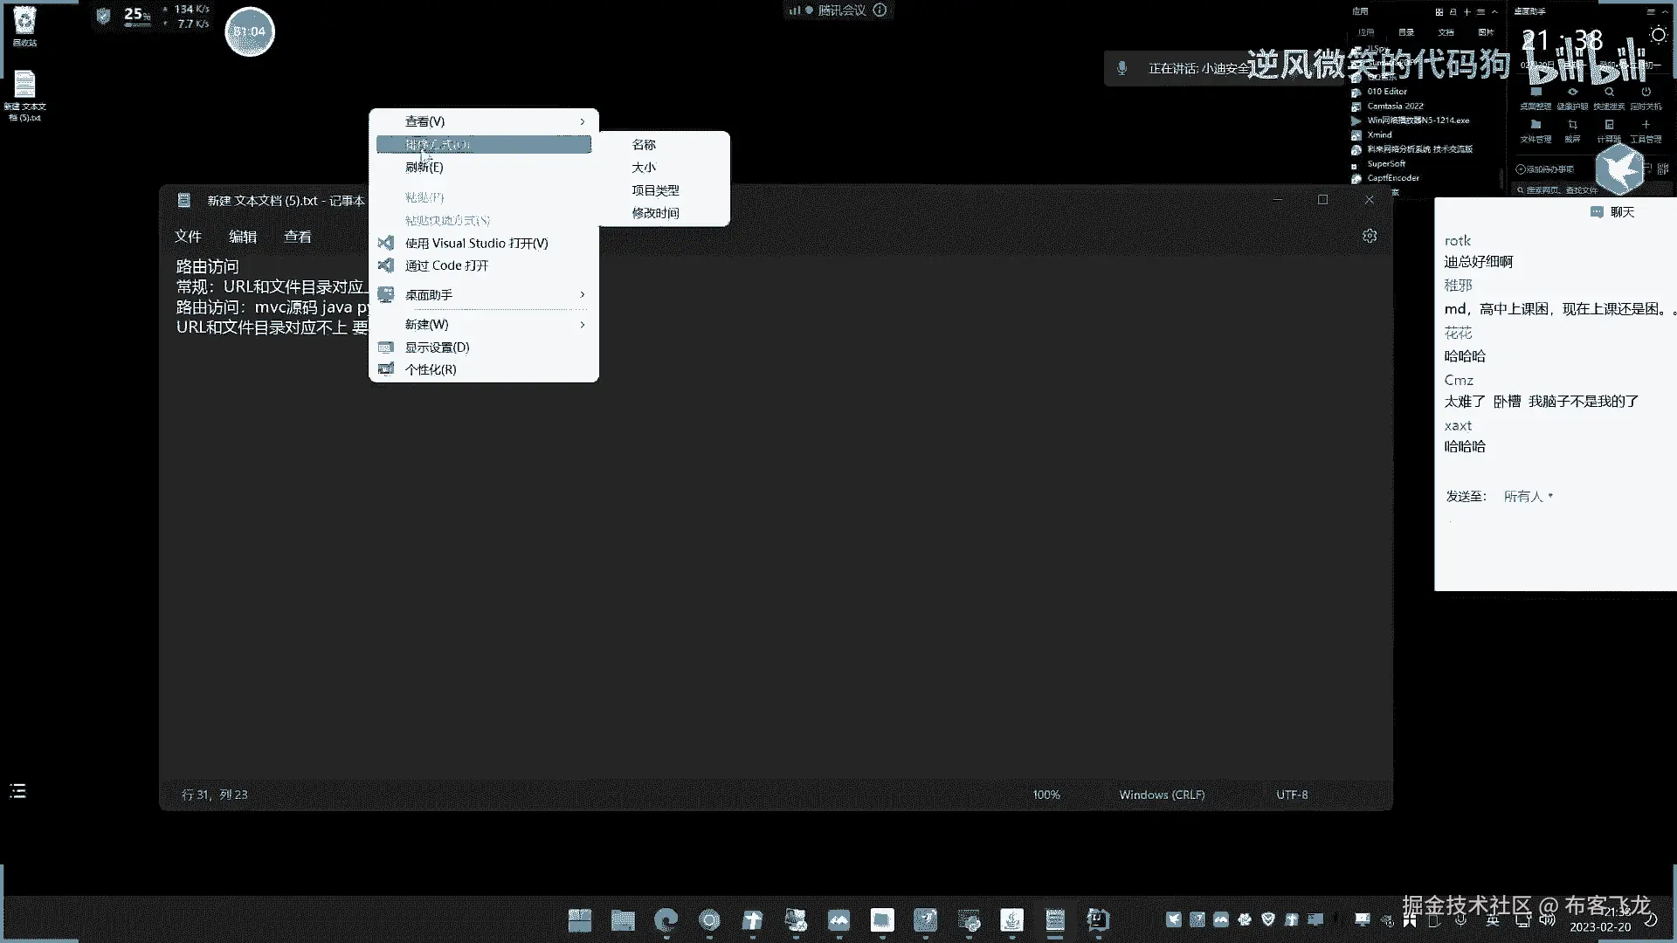
Task: Click the 搜索网页 search field
Action: point(1562,189)
